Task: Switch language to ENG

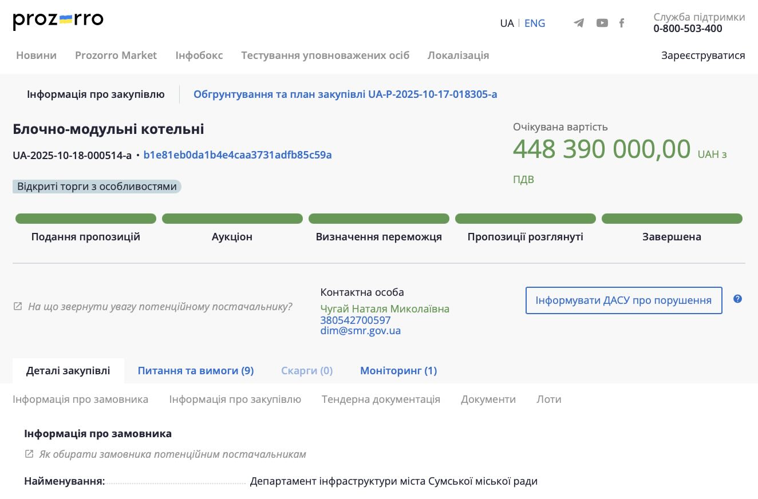Action: 535,23
